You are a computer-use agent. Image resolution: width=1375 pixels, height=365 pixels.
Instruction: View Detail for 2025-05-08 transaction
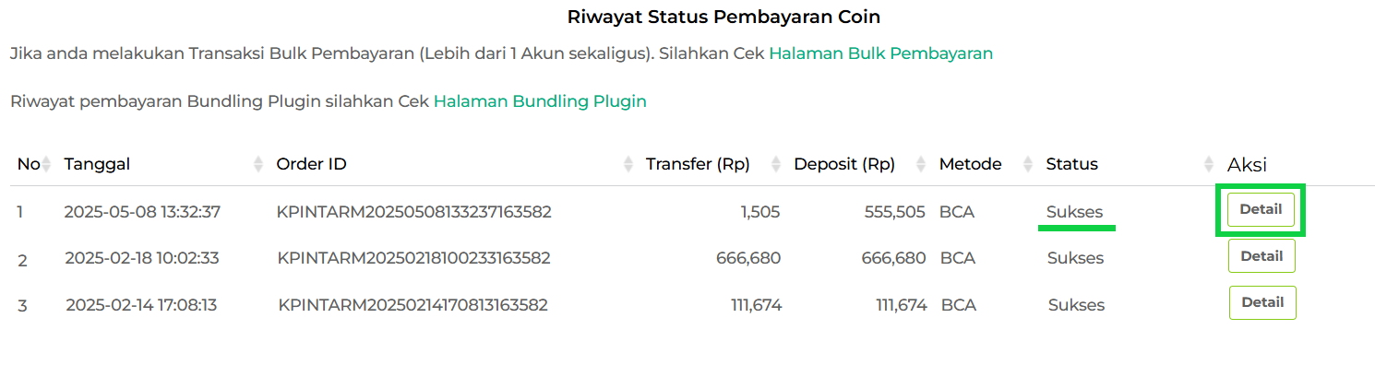coord(1261,210)
